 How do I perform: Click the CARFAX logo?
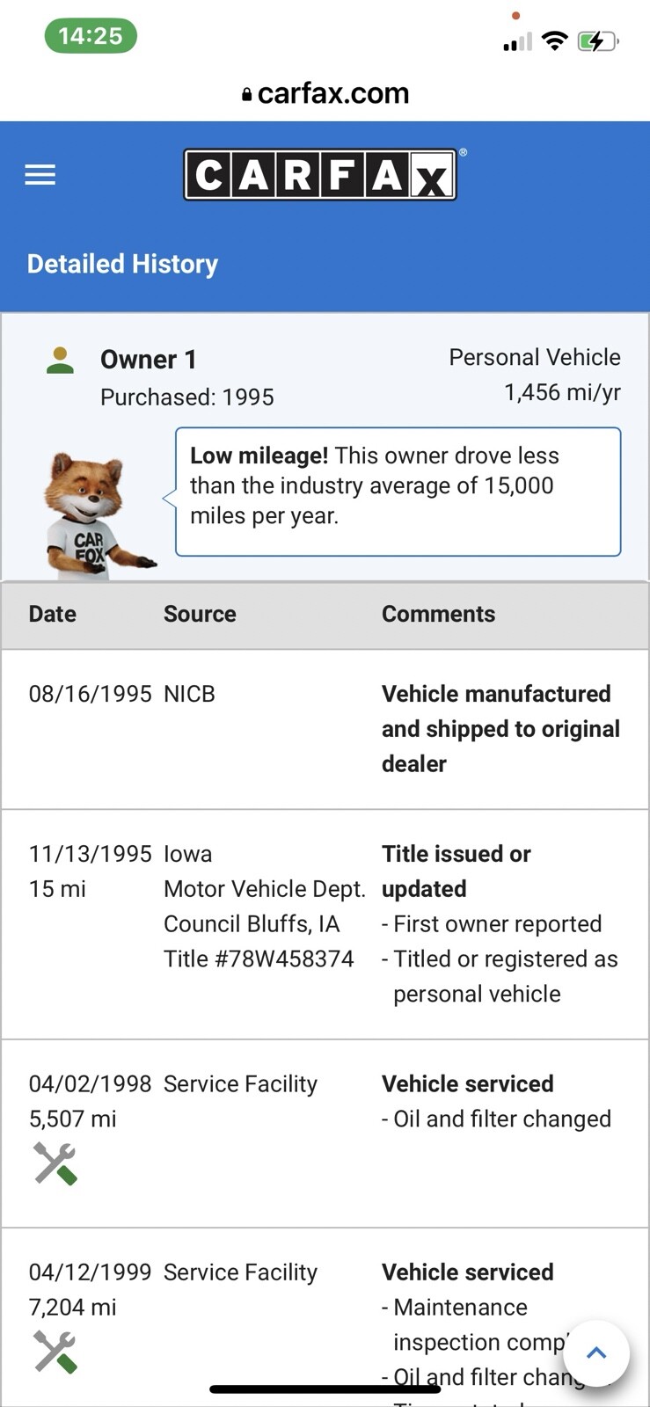(x=320, y=175)
